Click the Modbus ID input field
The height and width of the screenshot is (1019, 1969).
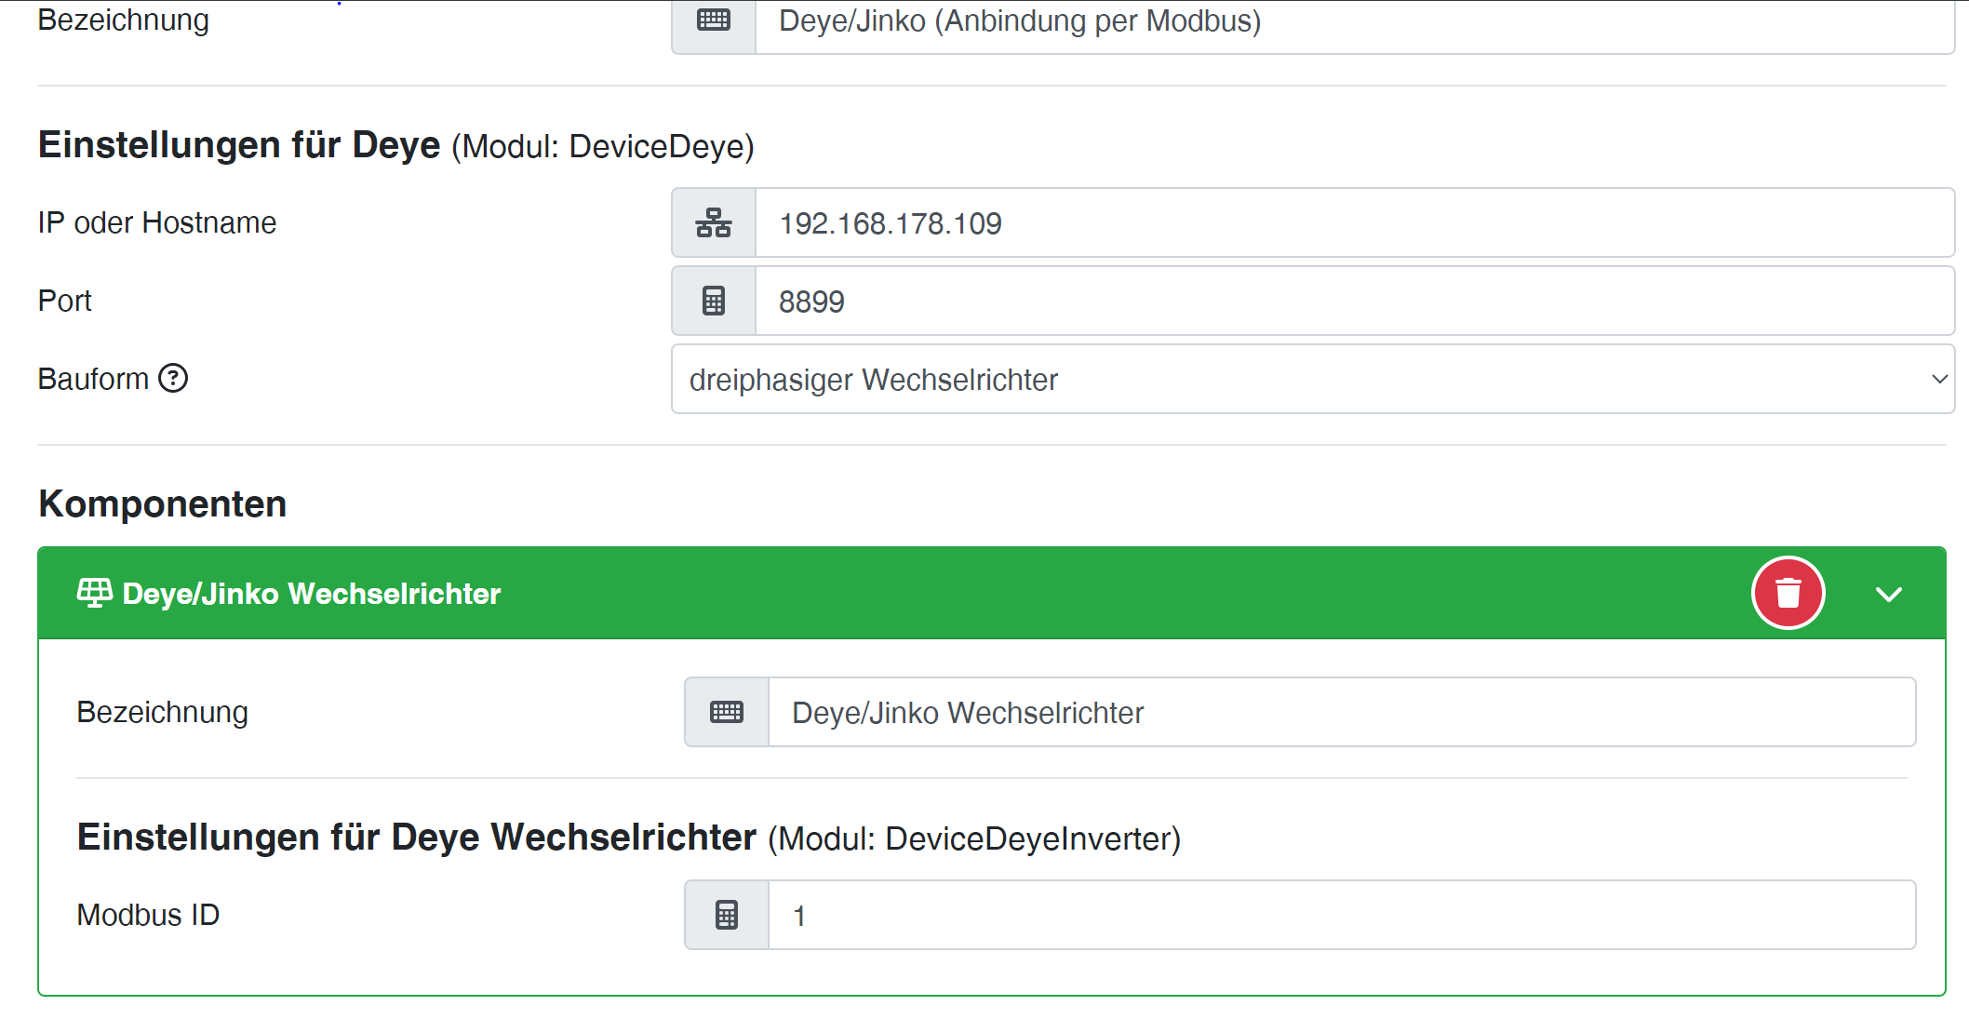pyautogui.click(x=1340, y=916)
